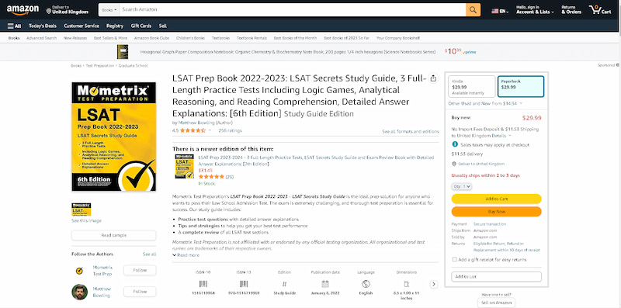The image size is (621, 308).
Task: Follow Matthew Bowling
Action: click(x=140, y=292)
